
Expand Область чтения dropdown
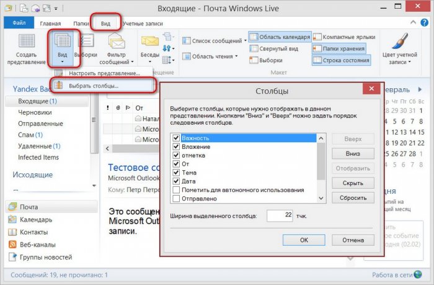coord(236,57)
